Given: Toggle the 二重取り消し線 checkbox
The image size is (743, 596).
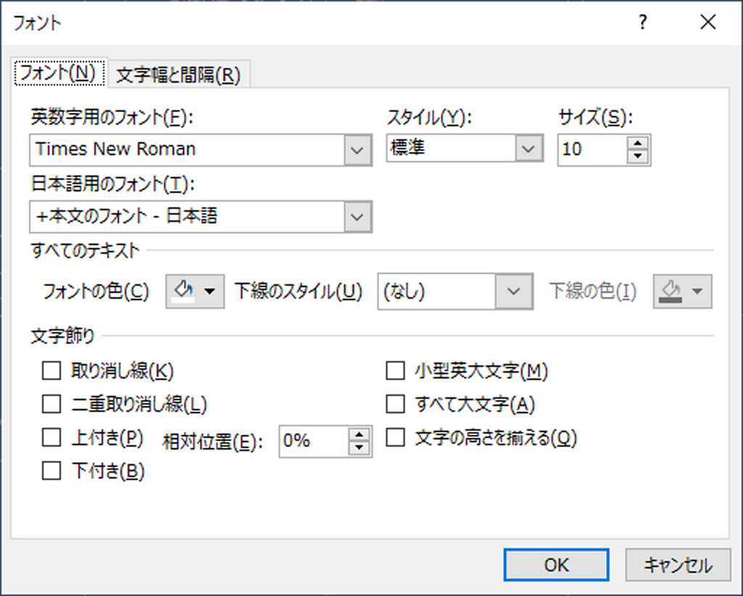Looking at the screenshot, I should [x=52, y=404].
